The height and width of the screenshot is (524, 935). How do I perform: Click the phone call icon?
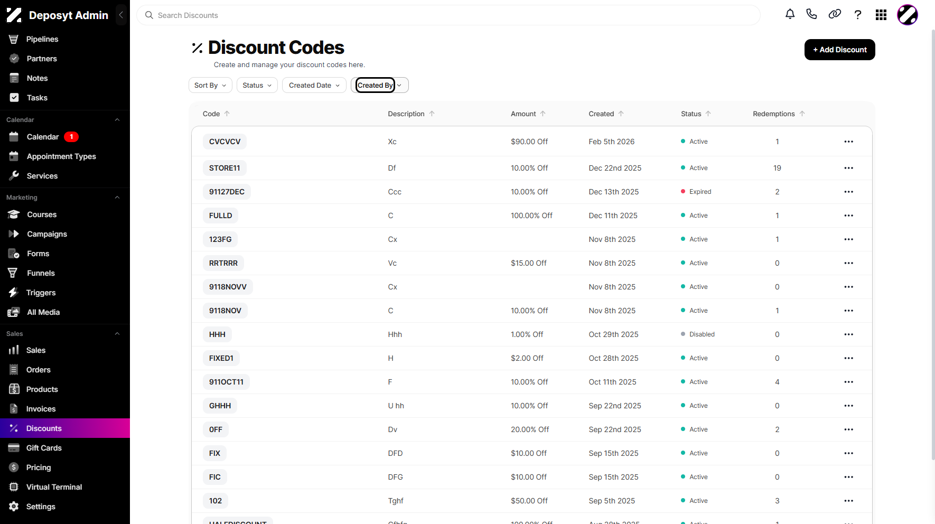tap(812, 15)
